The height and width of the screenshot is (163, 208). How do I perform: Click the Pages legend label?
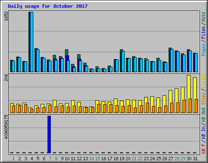click(203, 50)
